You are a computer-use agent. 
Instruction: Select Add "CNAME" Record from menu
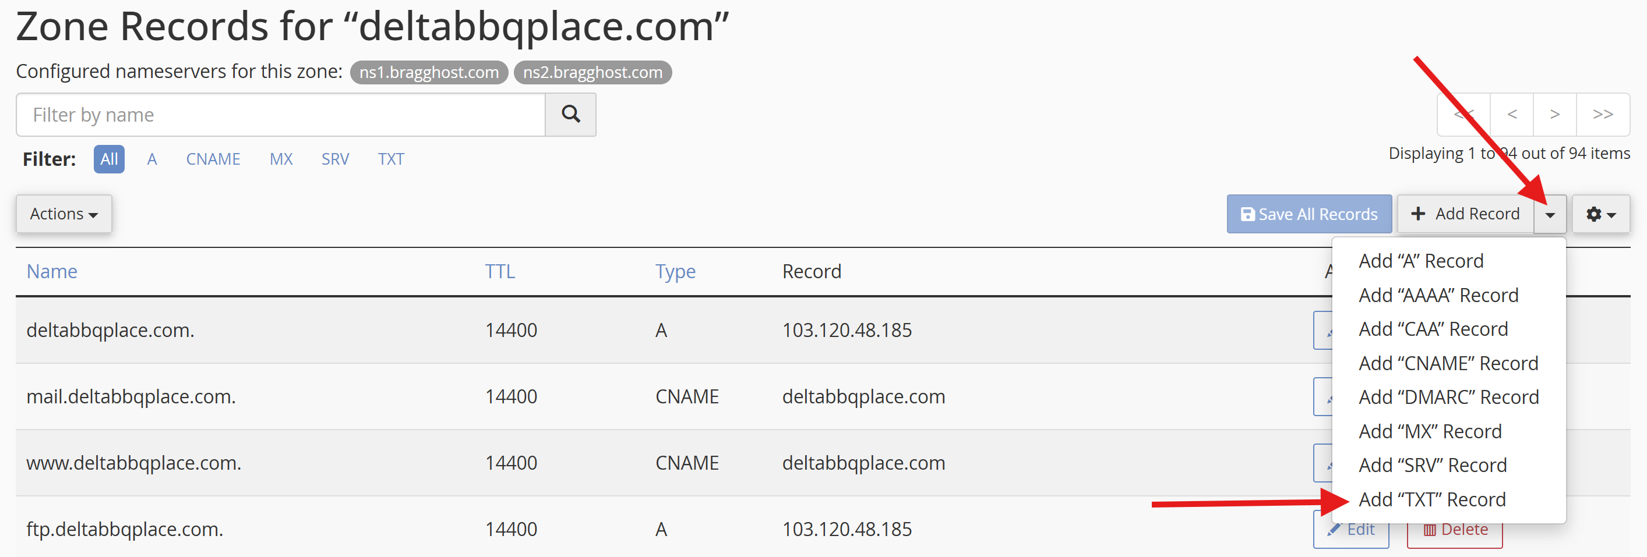pos(1448,363)
